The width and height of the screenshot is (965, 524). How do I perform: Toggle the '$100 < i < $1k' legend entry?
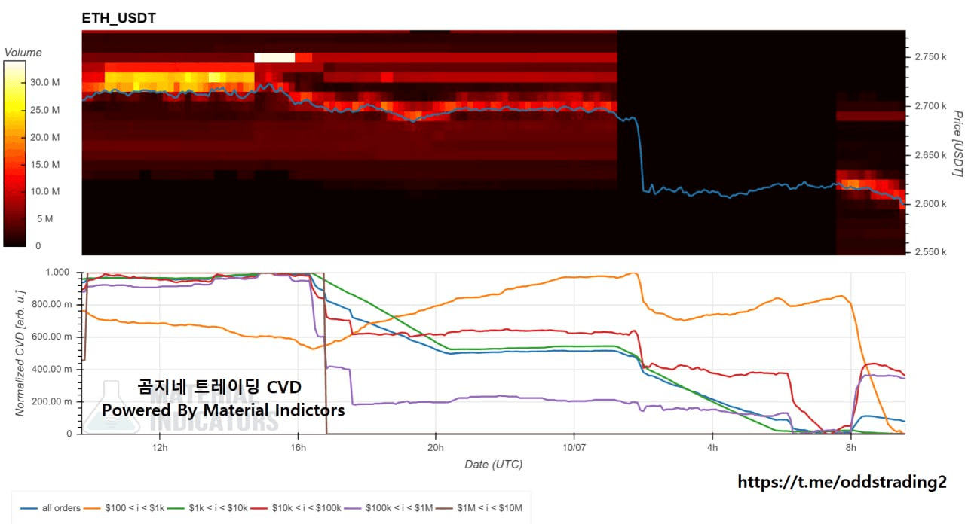tap(124, 508)
